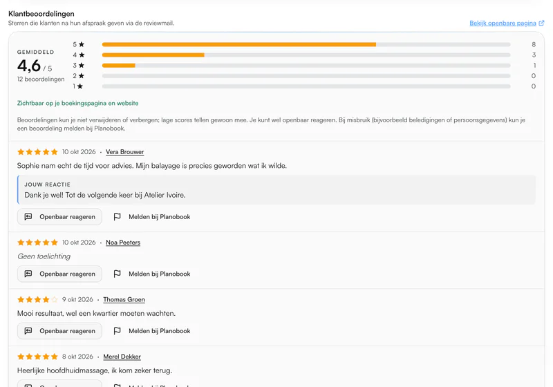Click the empty 2-star distribution bar
Screen dimensions: 553x387
[306, 76]
